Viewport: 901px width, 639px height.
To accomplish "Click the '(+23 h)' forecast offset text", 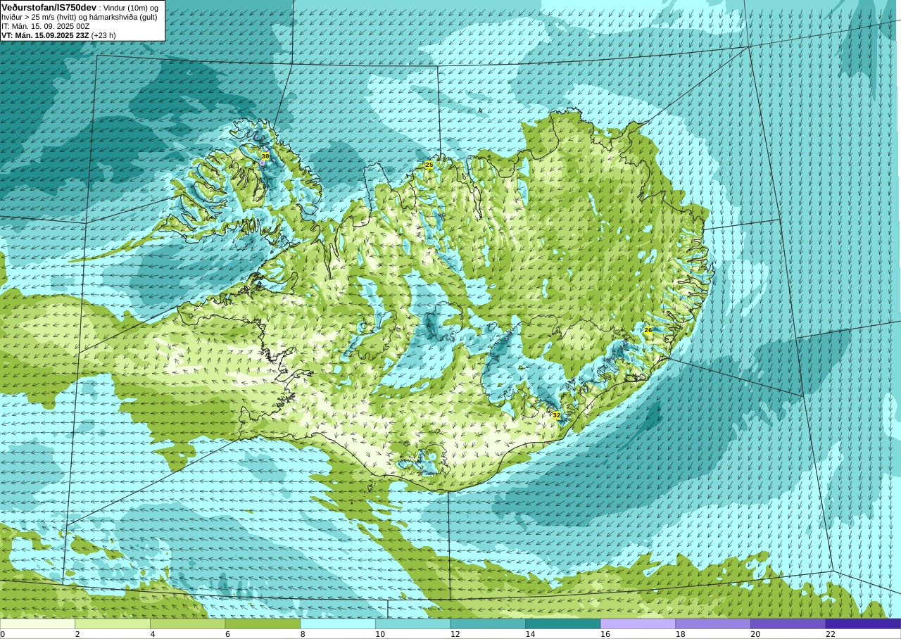I will pos(103,35).
